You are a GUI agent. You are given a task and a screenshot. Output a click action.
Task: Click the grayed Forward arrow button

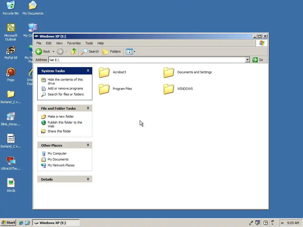click(60, 51)
